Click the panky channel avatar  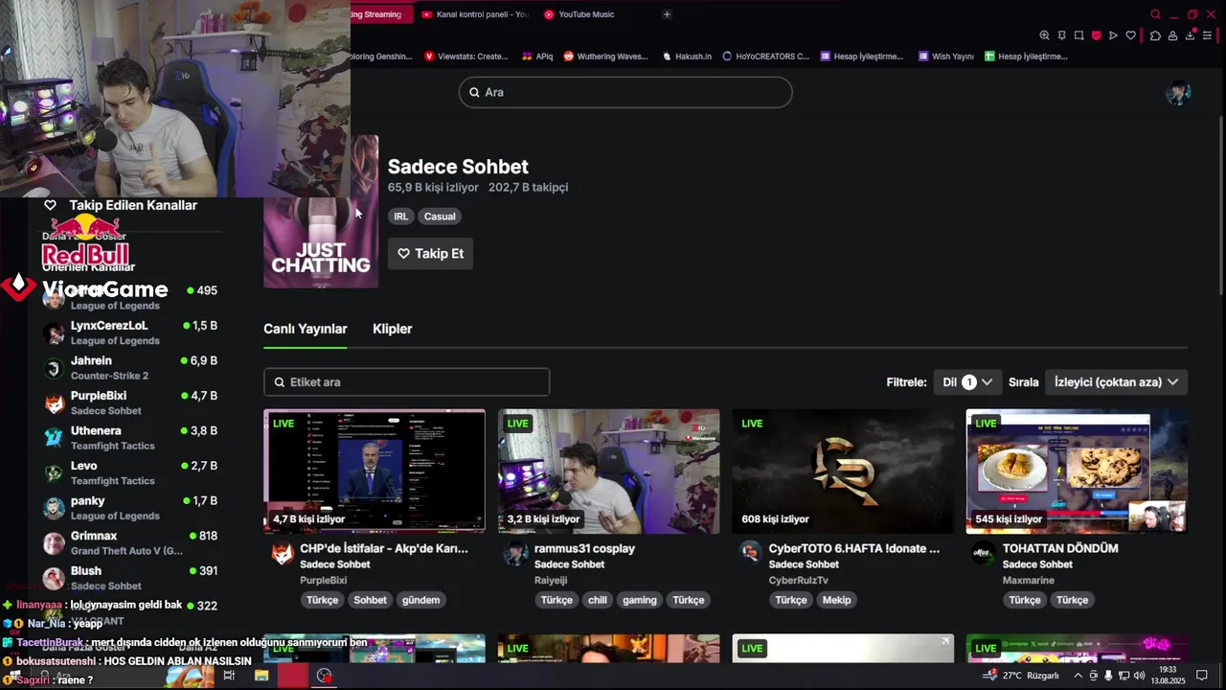tap(55, 508)
